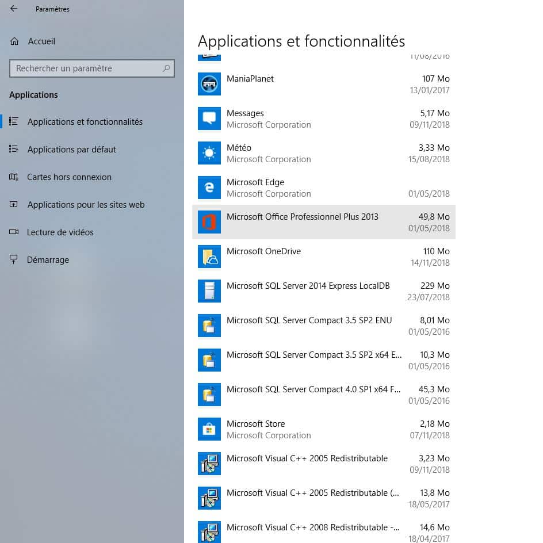The height and width of the screenshot is (543, 543).
Task: Select the Microsoft Visual C++ 2005 Redistributable icon
Action: pyautogui.click(x=209, y=464)
